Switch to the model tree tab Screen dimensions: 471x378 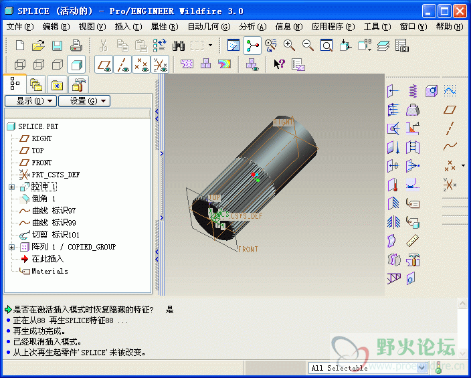tap(15, 84)
